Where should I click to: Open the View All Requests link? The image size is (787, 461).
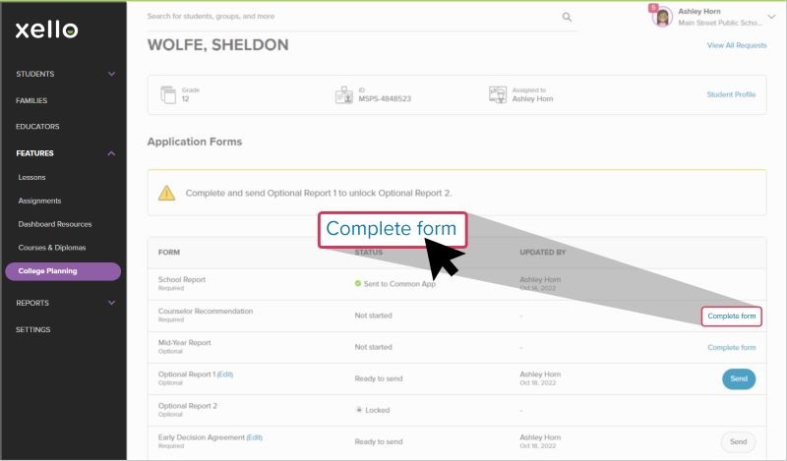(736, 45)
